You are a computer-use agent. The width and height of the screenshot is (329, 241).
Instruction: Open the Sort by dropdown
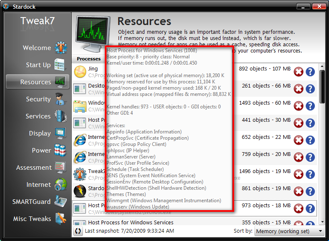tap(289, 231)
